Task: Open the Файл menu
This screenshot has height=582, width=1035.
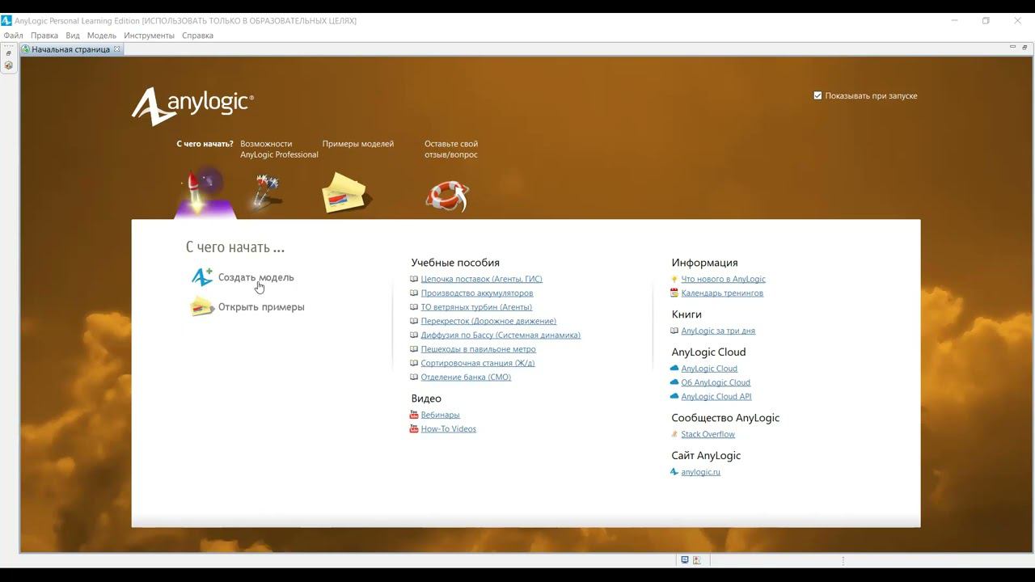Action: 13,36
